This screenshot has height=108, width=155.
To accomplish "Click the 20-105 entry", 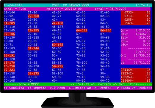I will tap(9, 80).
